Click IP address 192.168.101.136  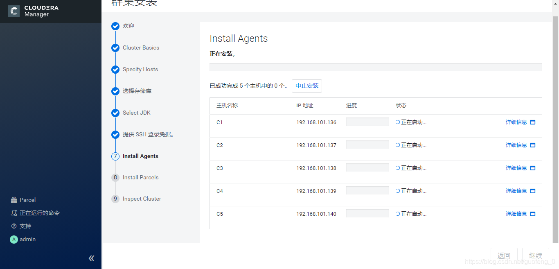pyautogui.click(x=316, y=122)
